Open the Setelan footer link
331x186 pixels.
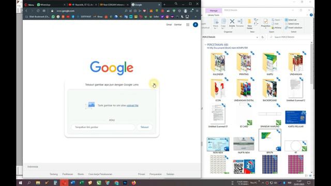pyautogui.click(x=170, y=174)
